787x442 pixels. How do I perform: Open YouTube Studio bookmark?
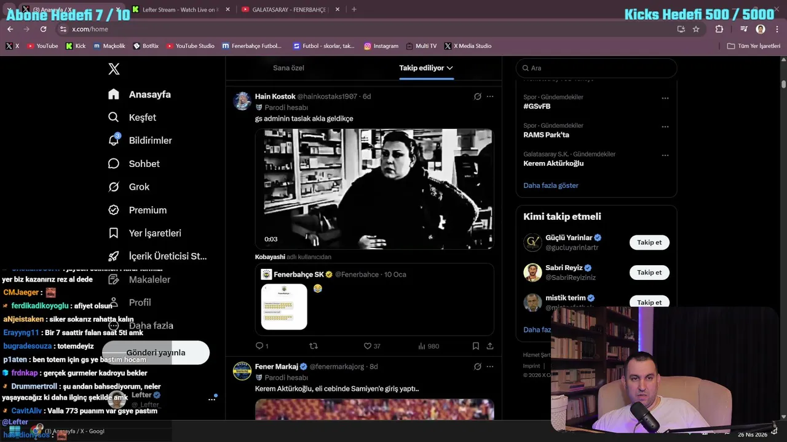pos(191,46)
